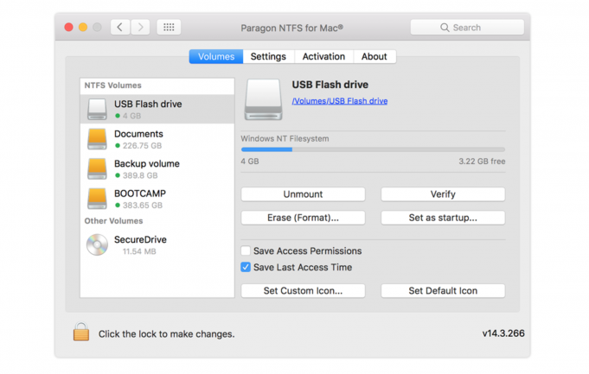This screenshot has height=374, width=589.
Task: Click the lock icon to make changes
Action: pos(81,332)
